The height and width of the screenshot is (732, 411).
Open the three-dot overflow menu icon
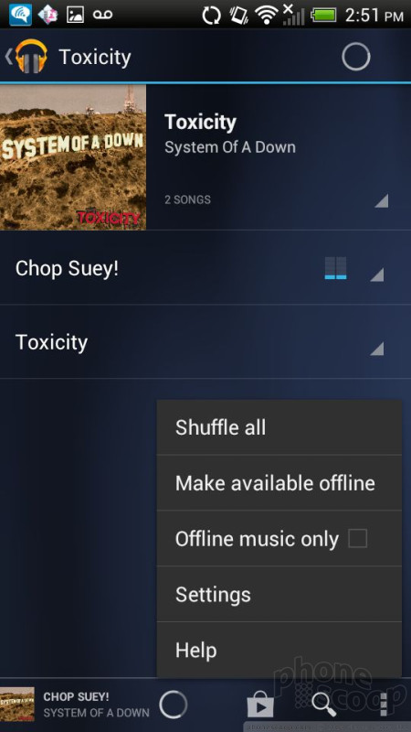point(384,704)
